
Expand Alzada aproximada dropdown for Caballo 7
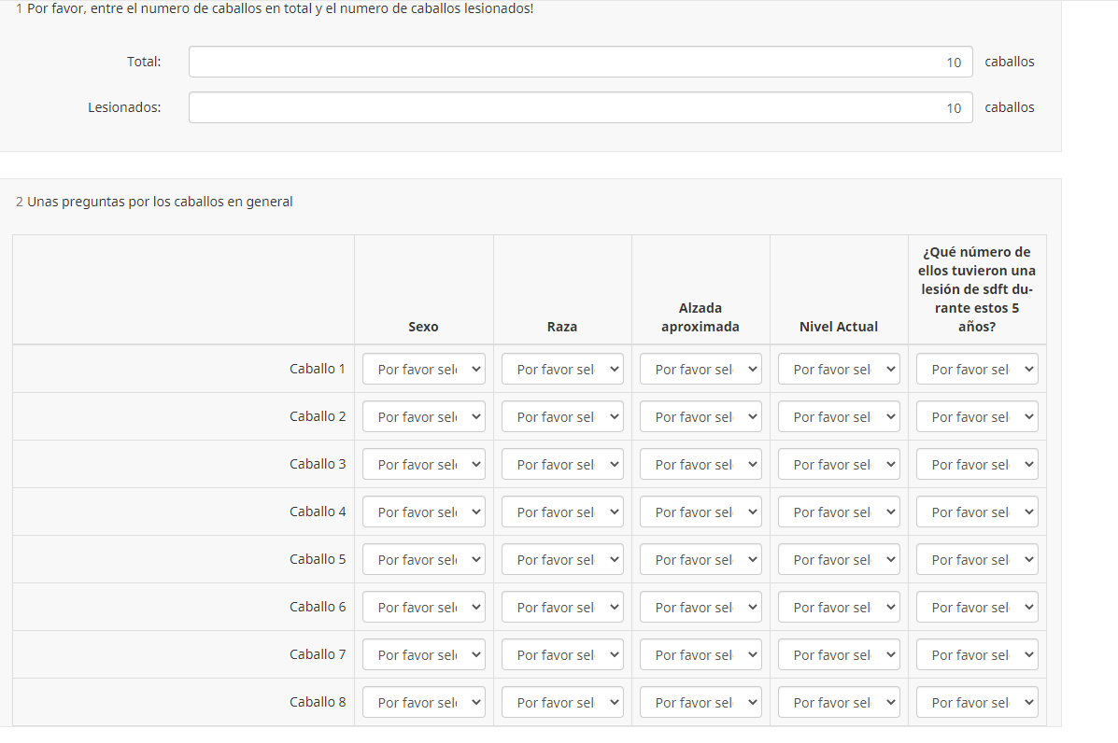[701, 655]
